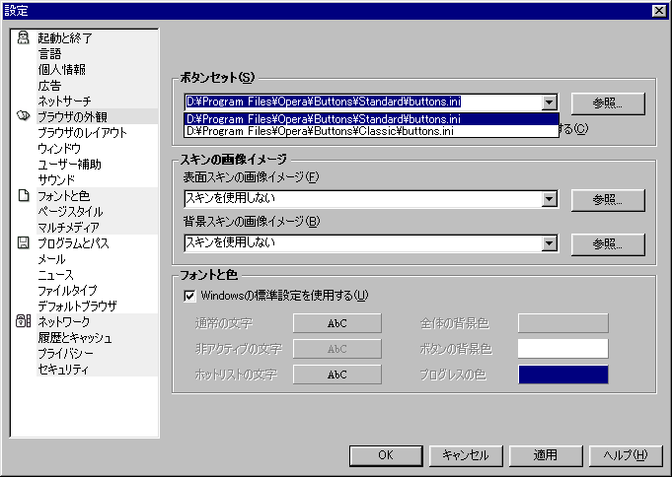672x477 pixels.
Task: Collapse the ボタンセット combo box arrow
Action: click(549, 102)
